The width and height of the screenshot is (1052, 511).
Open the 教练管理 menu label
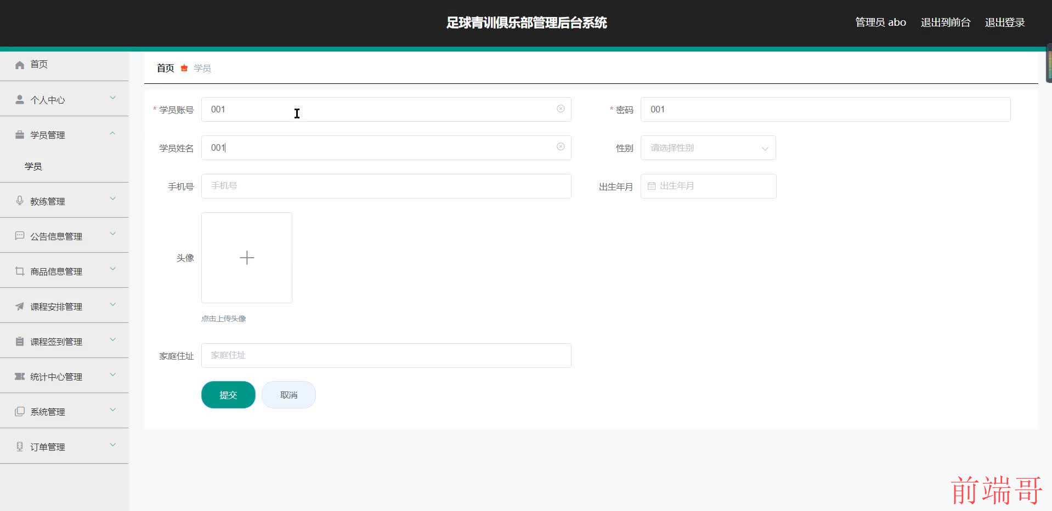pos(48,201)
